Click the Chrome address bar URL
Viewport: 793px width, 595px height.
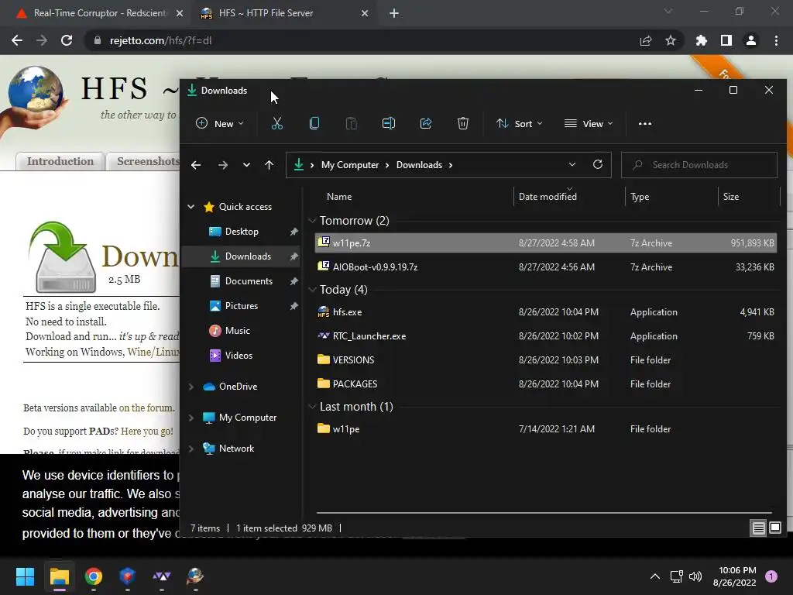(x=160, y=40)
